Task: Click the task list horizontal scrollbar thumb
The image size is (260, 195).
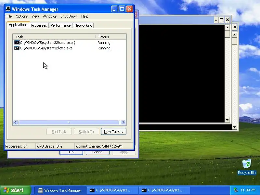Action: (69, 123)
